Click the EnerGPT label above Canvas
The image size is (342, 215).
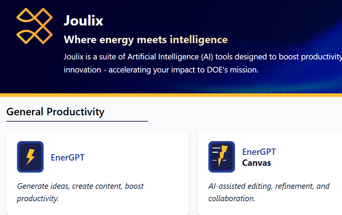(x=259, y=152)
